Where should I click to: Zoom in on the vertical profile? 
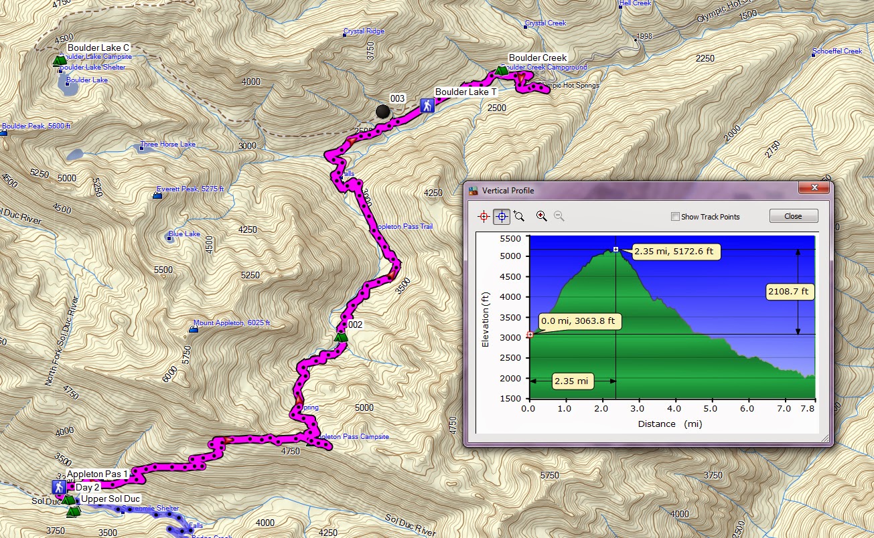coord(542,216)
